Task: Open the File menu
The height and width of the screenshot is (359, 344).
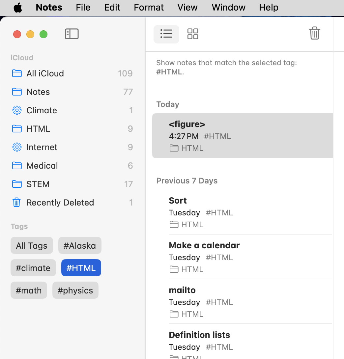Action: [83, 8]
